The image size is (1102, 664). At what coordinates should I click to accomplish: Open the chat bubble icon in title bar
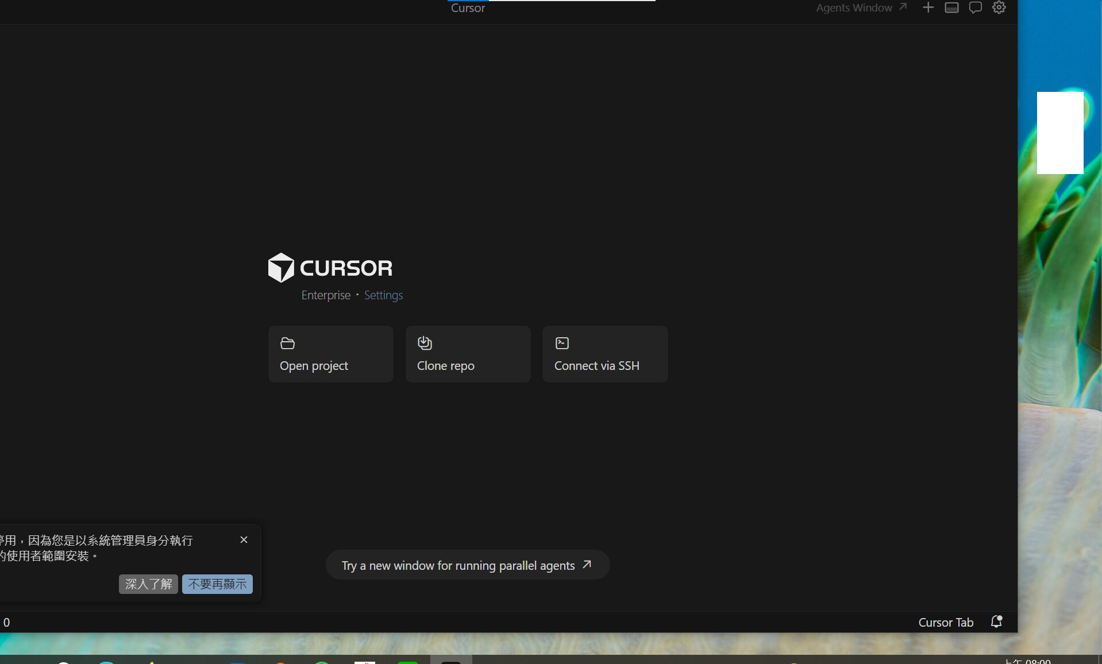tap(975, 7)
